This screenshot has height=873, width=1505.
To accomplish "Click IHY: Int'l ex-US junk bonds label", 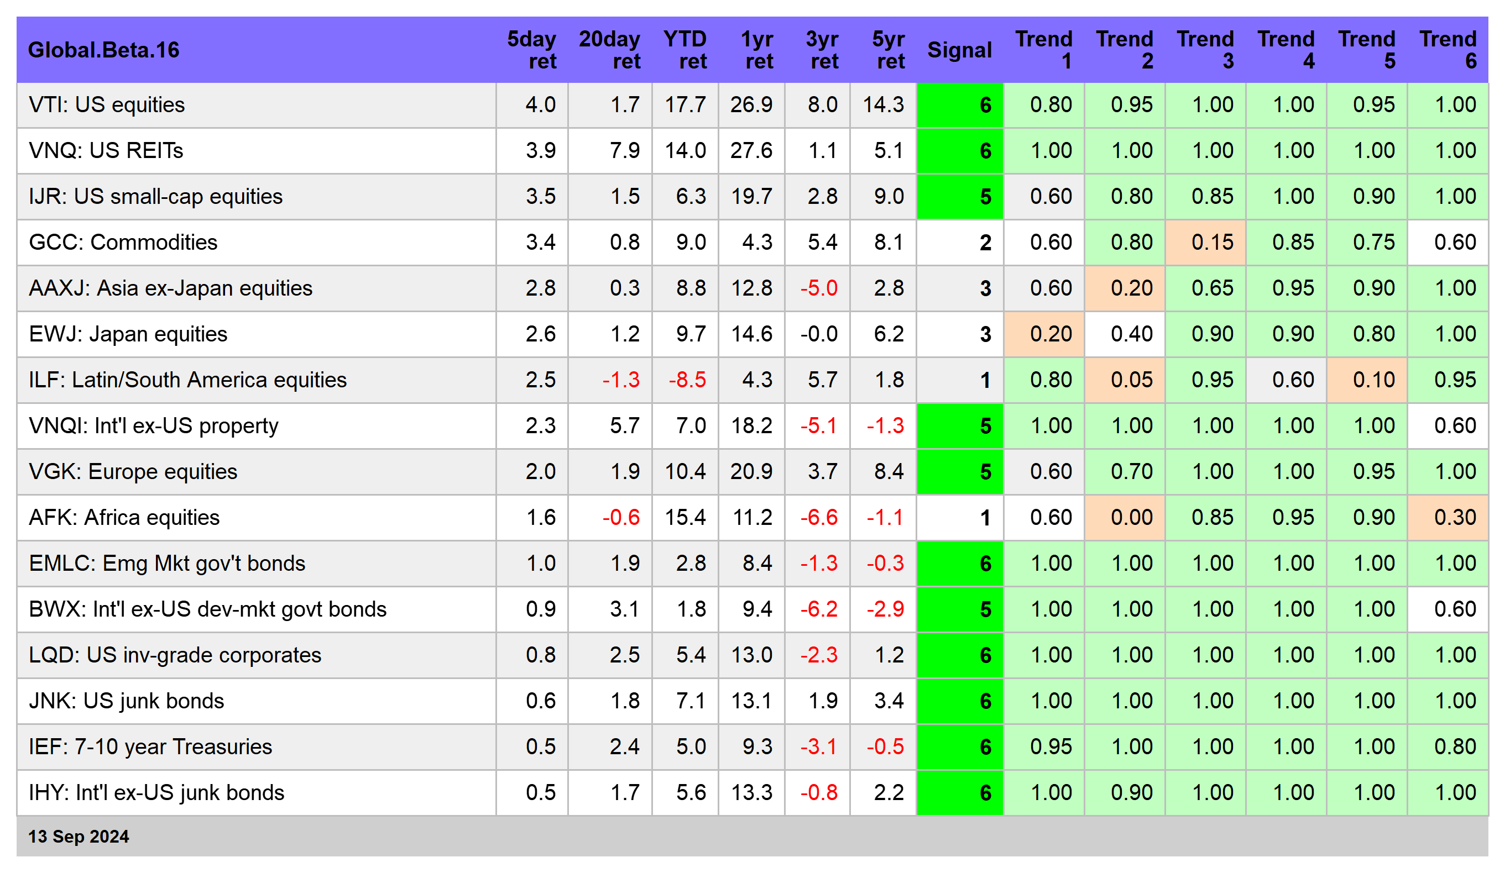I will 156,792.
